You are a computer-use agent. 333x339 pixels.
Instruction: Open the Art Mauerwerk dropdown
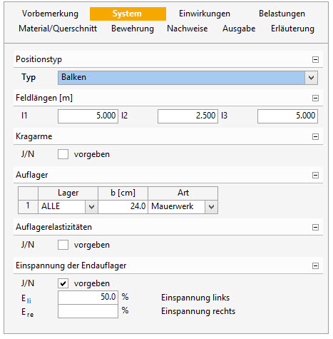[211, 206]
